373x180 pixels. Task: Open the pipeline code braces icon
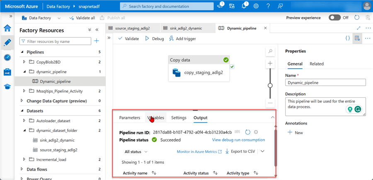[348, 38]
